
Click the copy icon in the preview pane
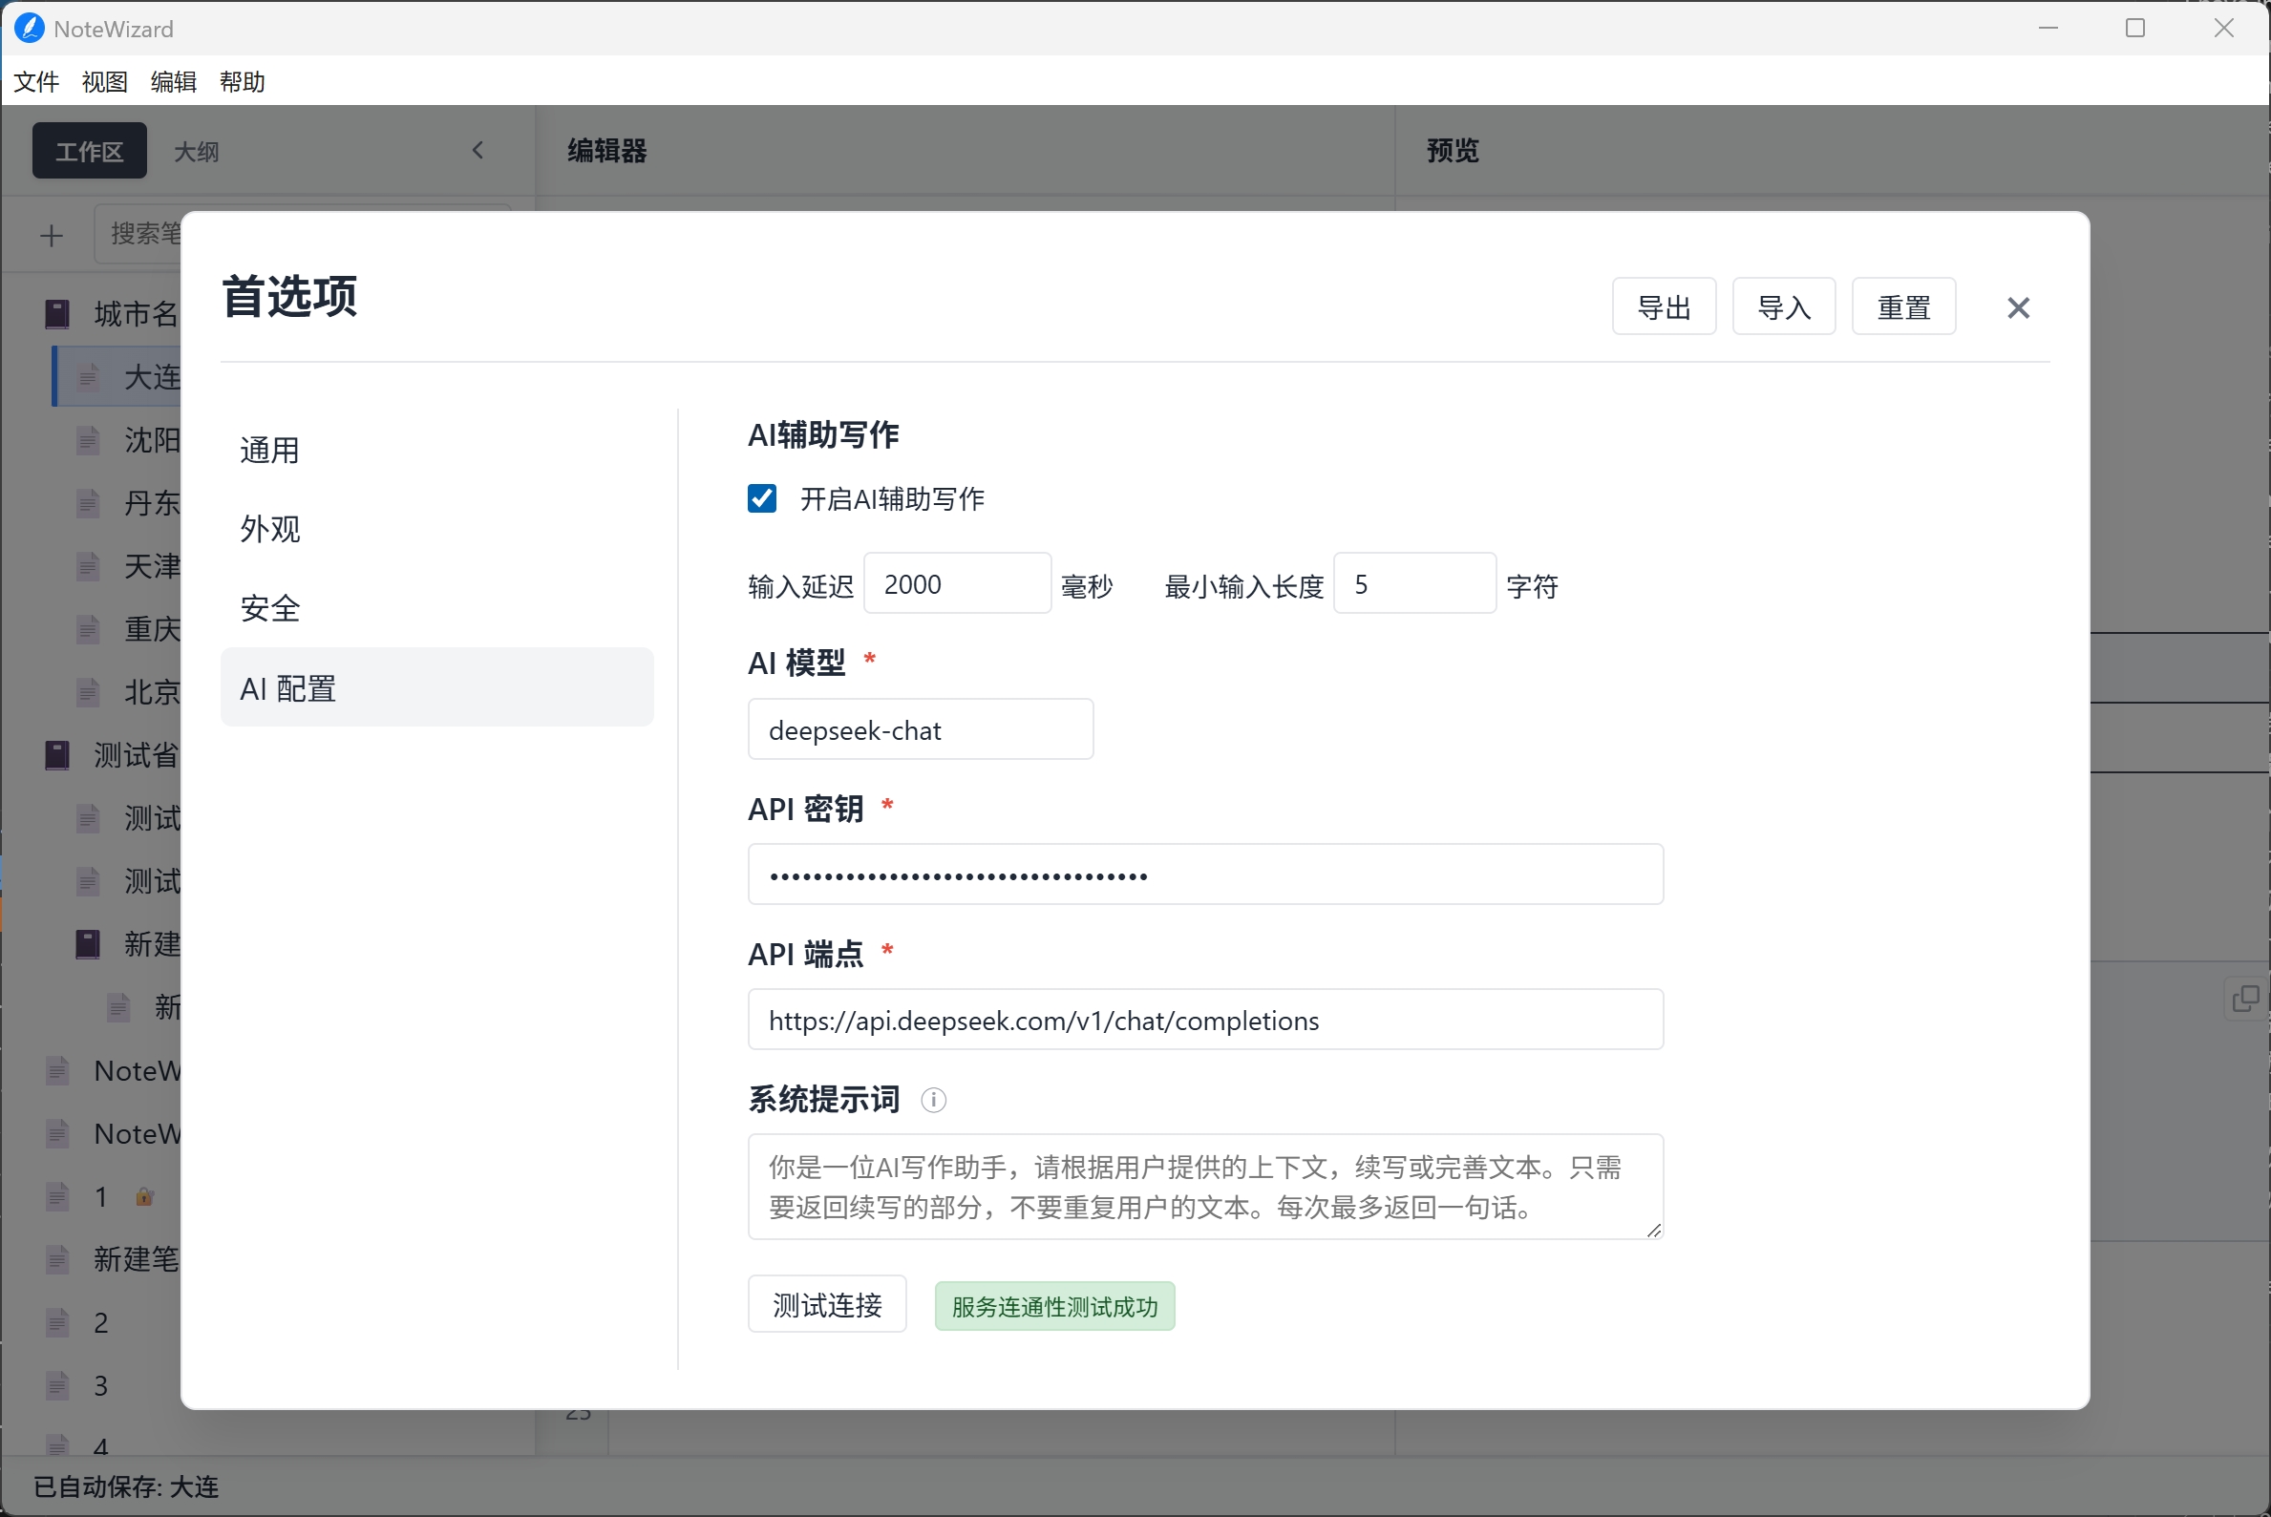coord(2245,999)
